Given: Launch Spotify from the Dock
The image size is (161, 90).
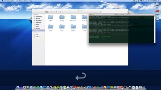Looking at the screenshot, I should (x=58, y=87).
